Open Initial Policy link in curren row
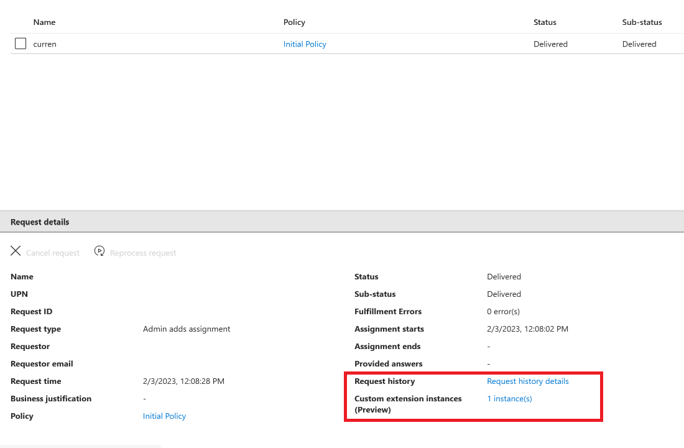Viewport: 684px width, 448px height. 305,44
